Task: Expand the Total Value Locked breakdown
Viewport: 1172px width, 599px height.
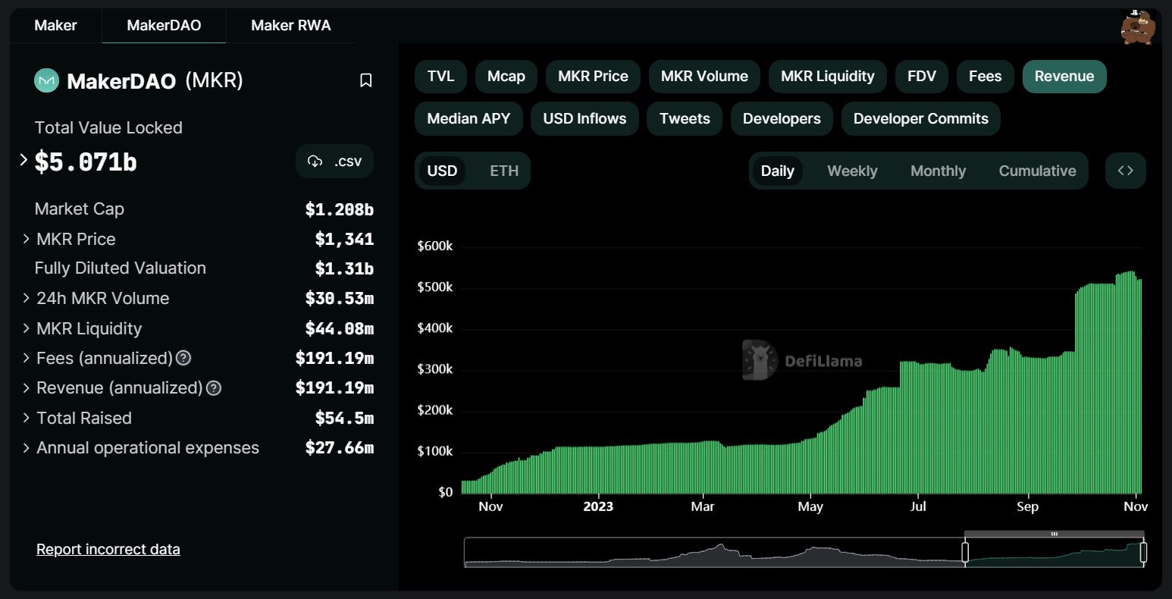Action: tap(24, 160)
